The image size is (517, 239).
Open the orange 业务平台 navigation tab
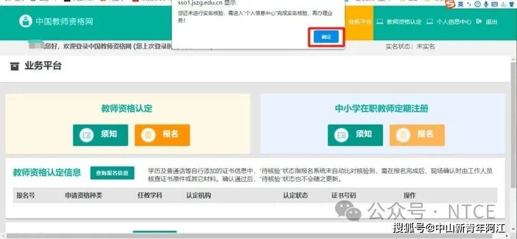pyautogui.click(x=359, y=22)
